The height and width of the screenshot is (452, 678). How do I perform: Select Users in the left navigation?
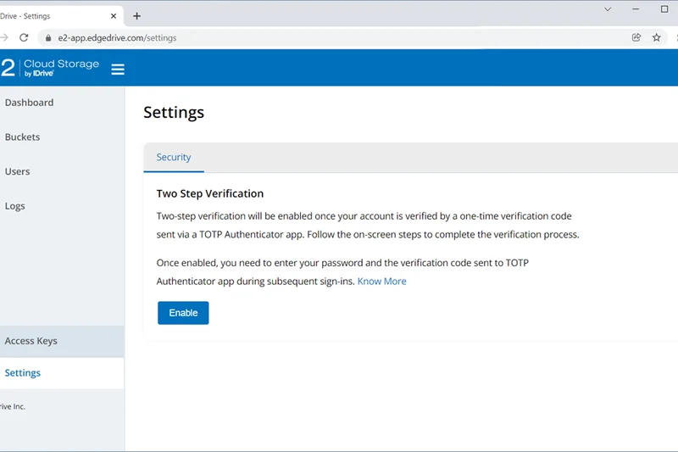17,171
